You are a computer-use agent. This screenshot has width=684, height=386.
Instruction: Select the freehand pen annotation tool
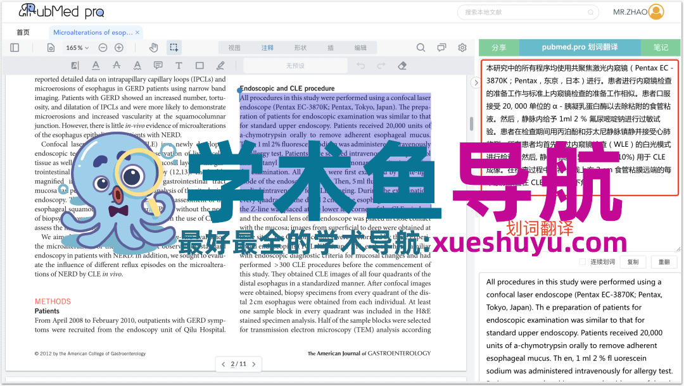tap(221, 65)
